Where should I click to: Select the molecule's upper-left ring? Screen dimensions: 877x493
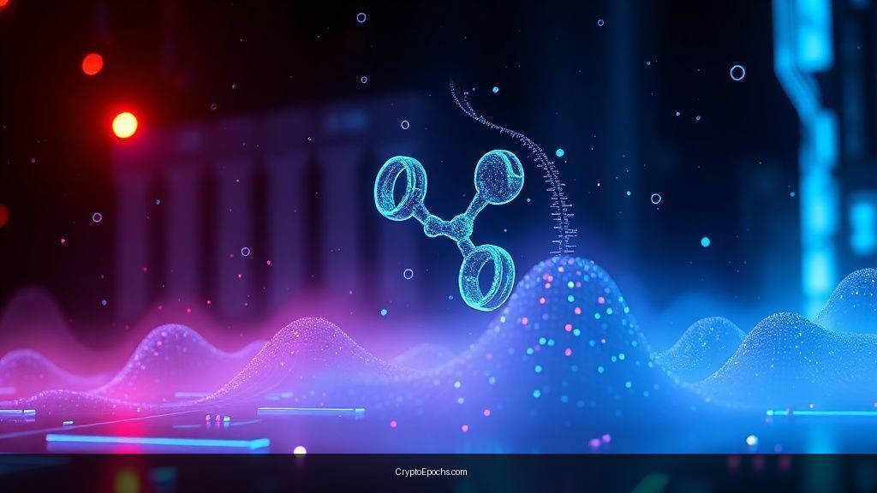click(401, 184)
